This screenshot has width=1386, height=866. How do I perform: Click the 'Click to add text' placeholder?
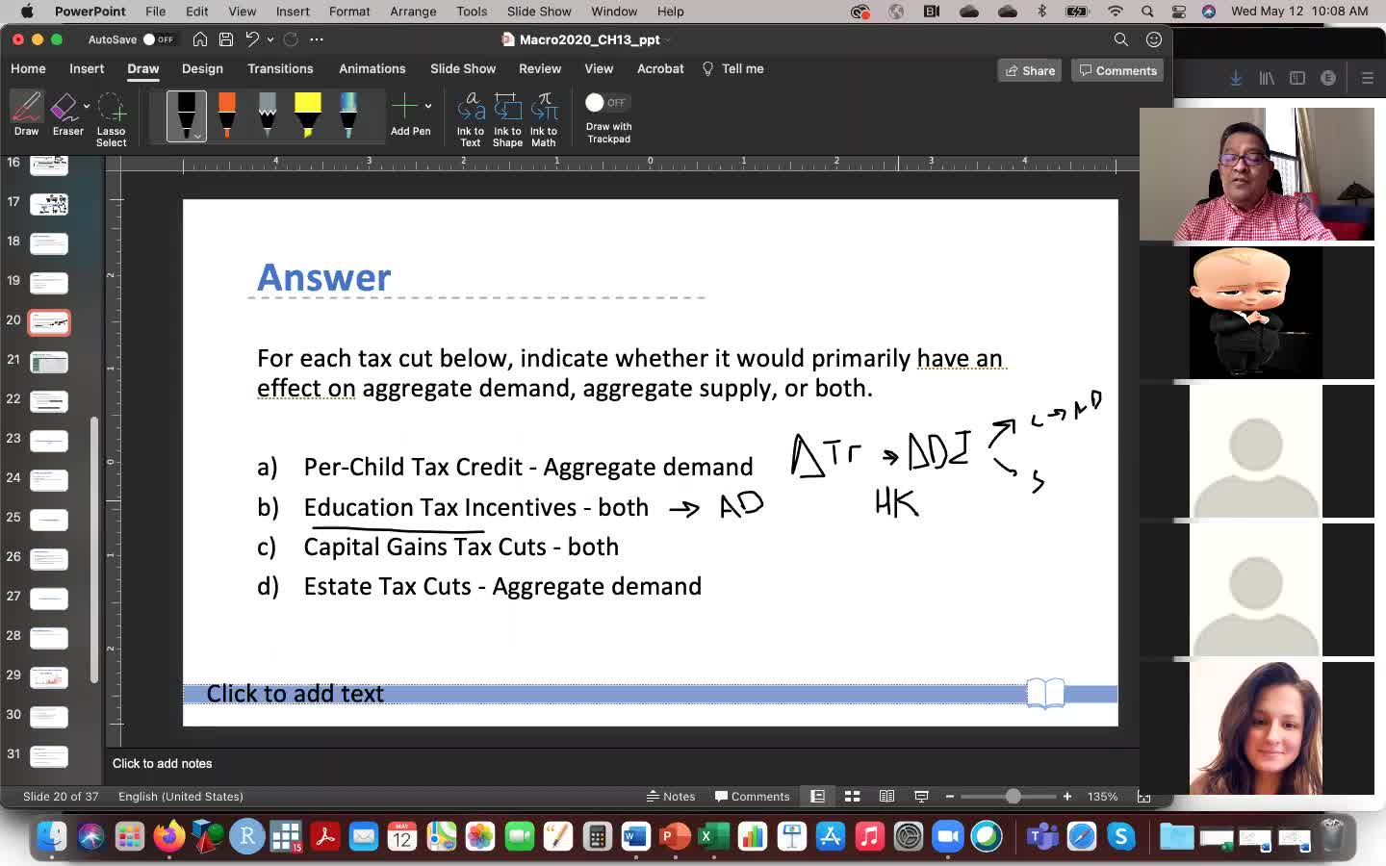click(x=295, y=694)
